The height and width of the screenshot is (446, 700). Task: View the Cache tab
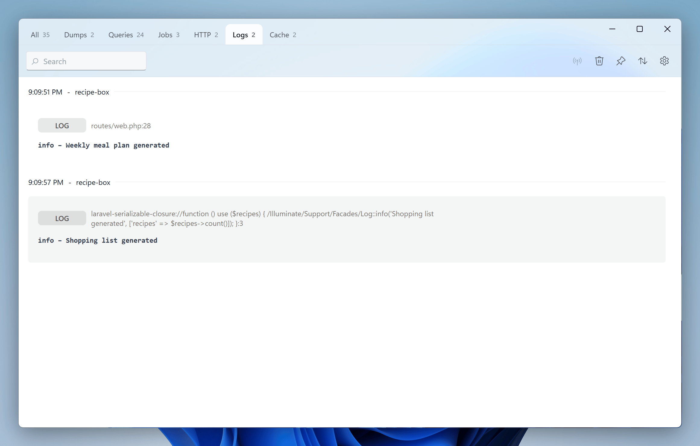point(283,35)
